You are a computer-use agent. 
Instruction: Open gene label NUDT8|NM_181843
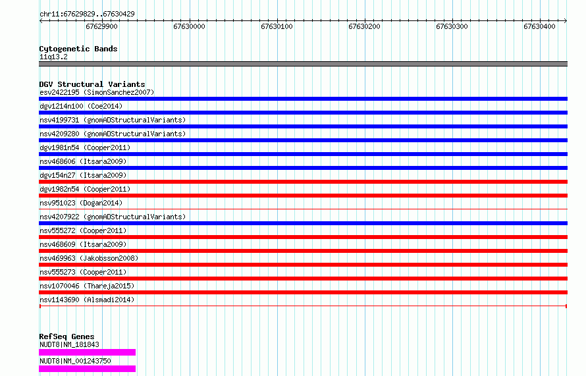coord(70,344)
